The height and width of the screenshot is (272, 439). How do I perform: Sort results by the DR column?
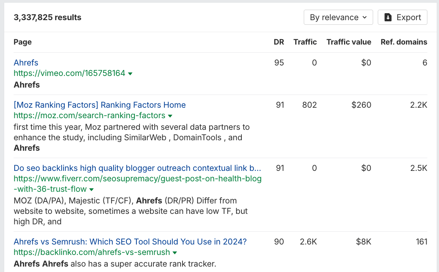(279, 42)
